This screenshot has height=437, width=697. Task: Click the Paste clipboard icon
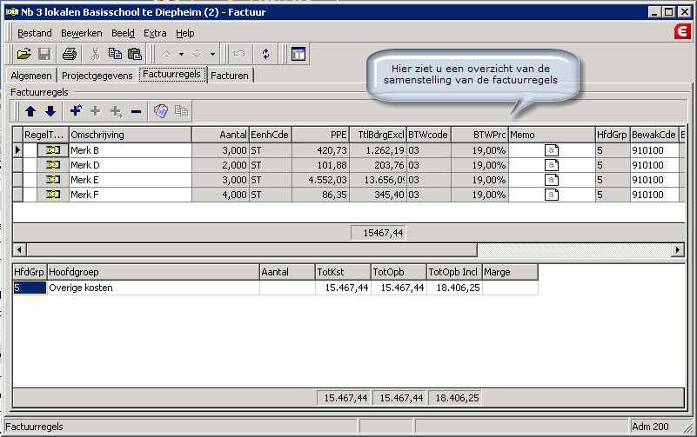[134, 54]
